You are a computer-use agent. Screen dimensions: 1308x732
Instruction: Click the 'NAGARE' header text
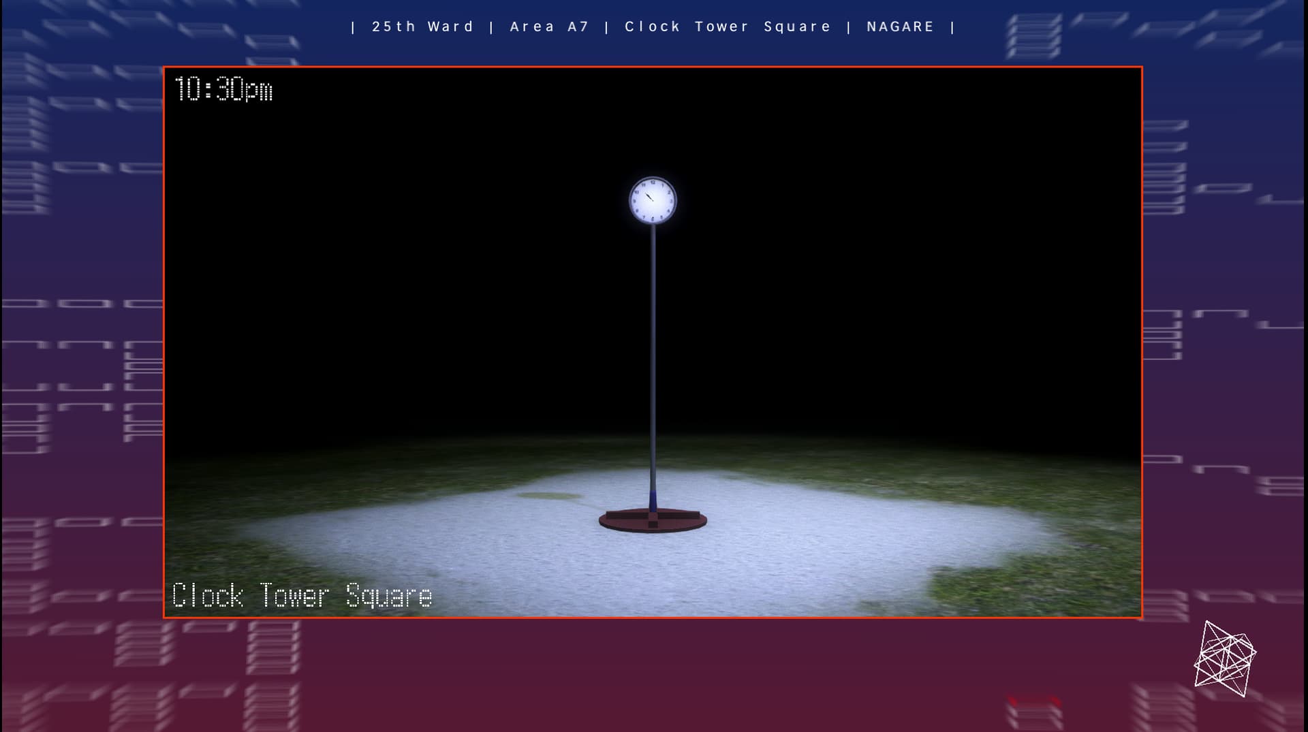pos(900,27)
